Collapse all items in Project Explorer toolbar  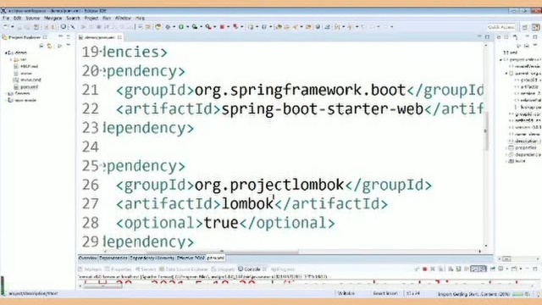tap(41, 46)
